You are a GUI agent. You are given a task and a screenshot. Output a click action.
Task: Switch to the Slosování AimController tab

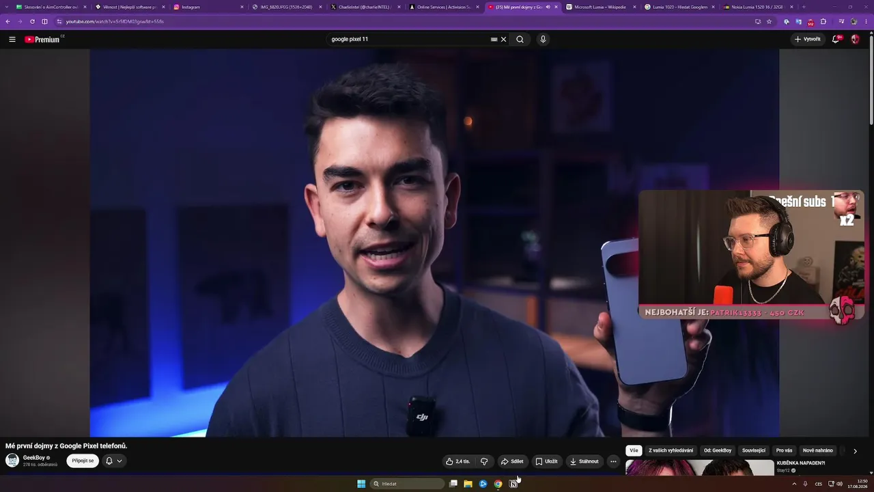coord(51,7)
